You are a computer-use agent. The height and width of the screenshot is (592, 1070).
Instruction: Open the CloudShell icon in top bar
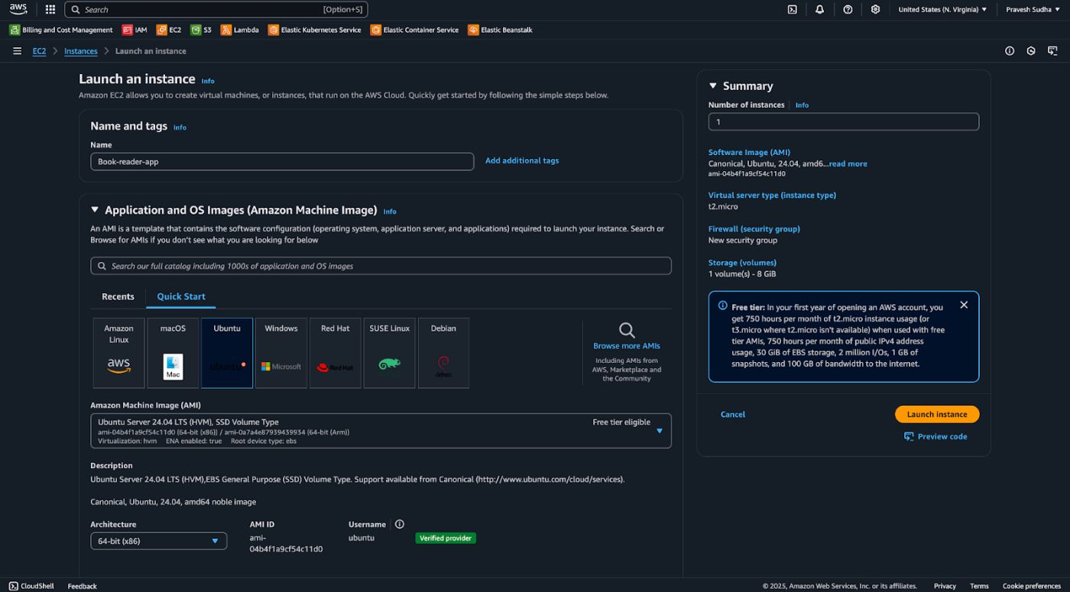coord(793,9)
